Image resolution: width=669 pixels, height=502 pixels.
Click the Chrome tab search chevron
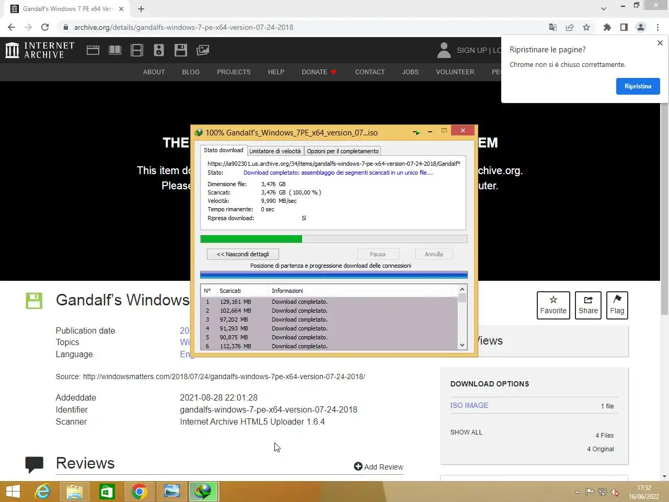pyautogui.click(x=604, y=9)
